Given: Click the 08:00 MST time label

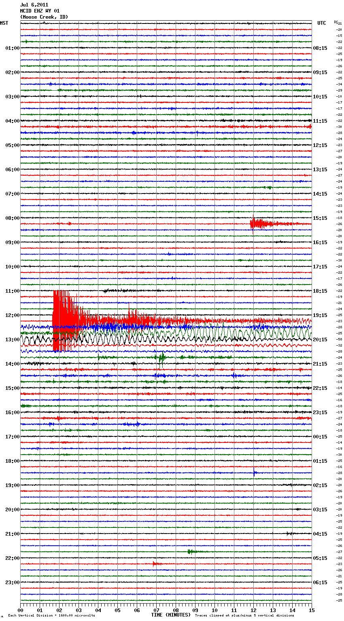Looking at the screenshot, I should tap(13, 218).
